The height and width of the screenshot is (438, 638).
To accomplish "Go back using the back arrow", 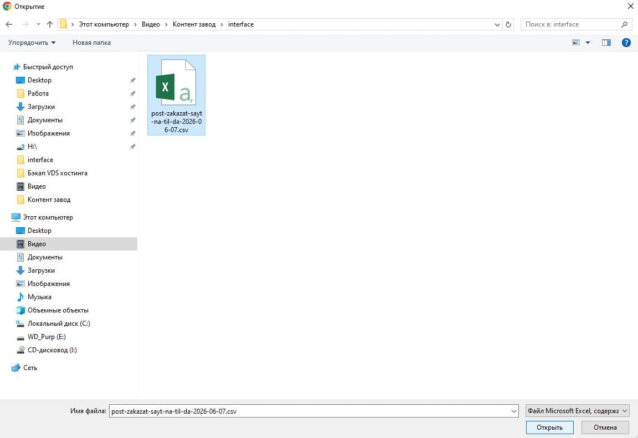I will click(9, 24).
